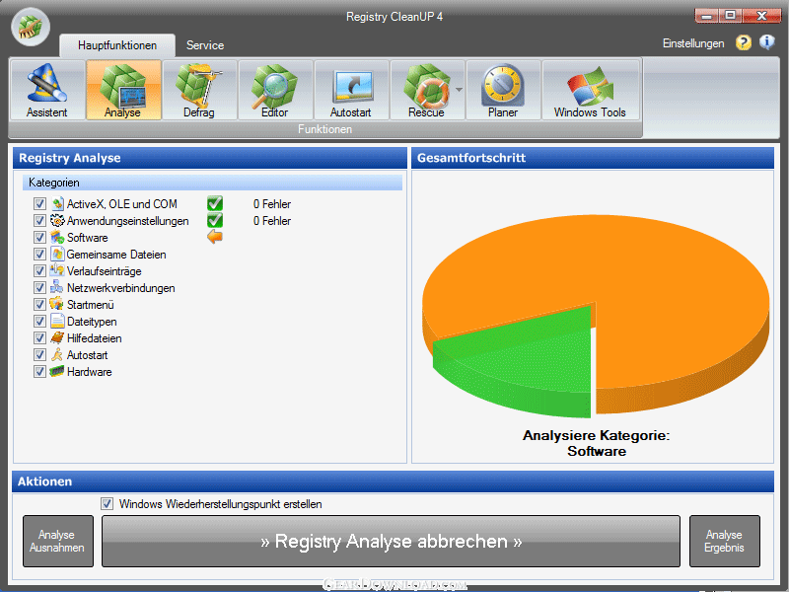
Task: Select the Netzwerkverbindungen row label
Action: 120,288
